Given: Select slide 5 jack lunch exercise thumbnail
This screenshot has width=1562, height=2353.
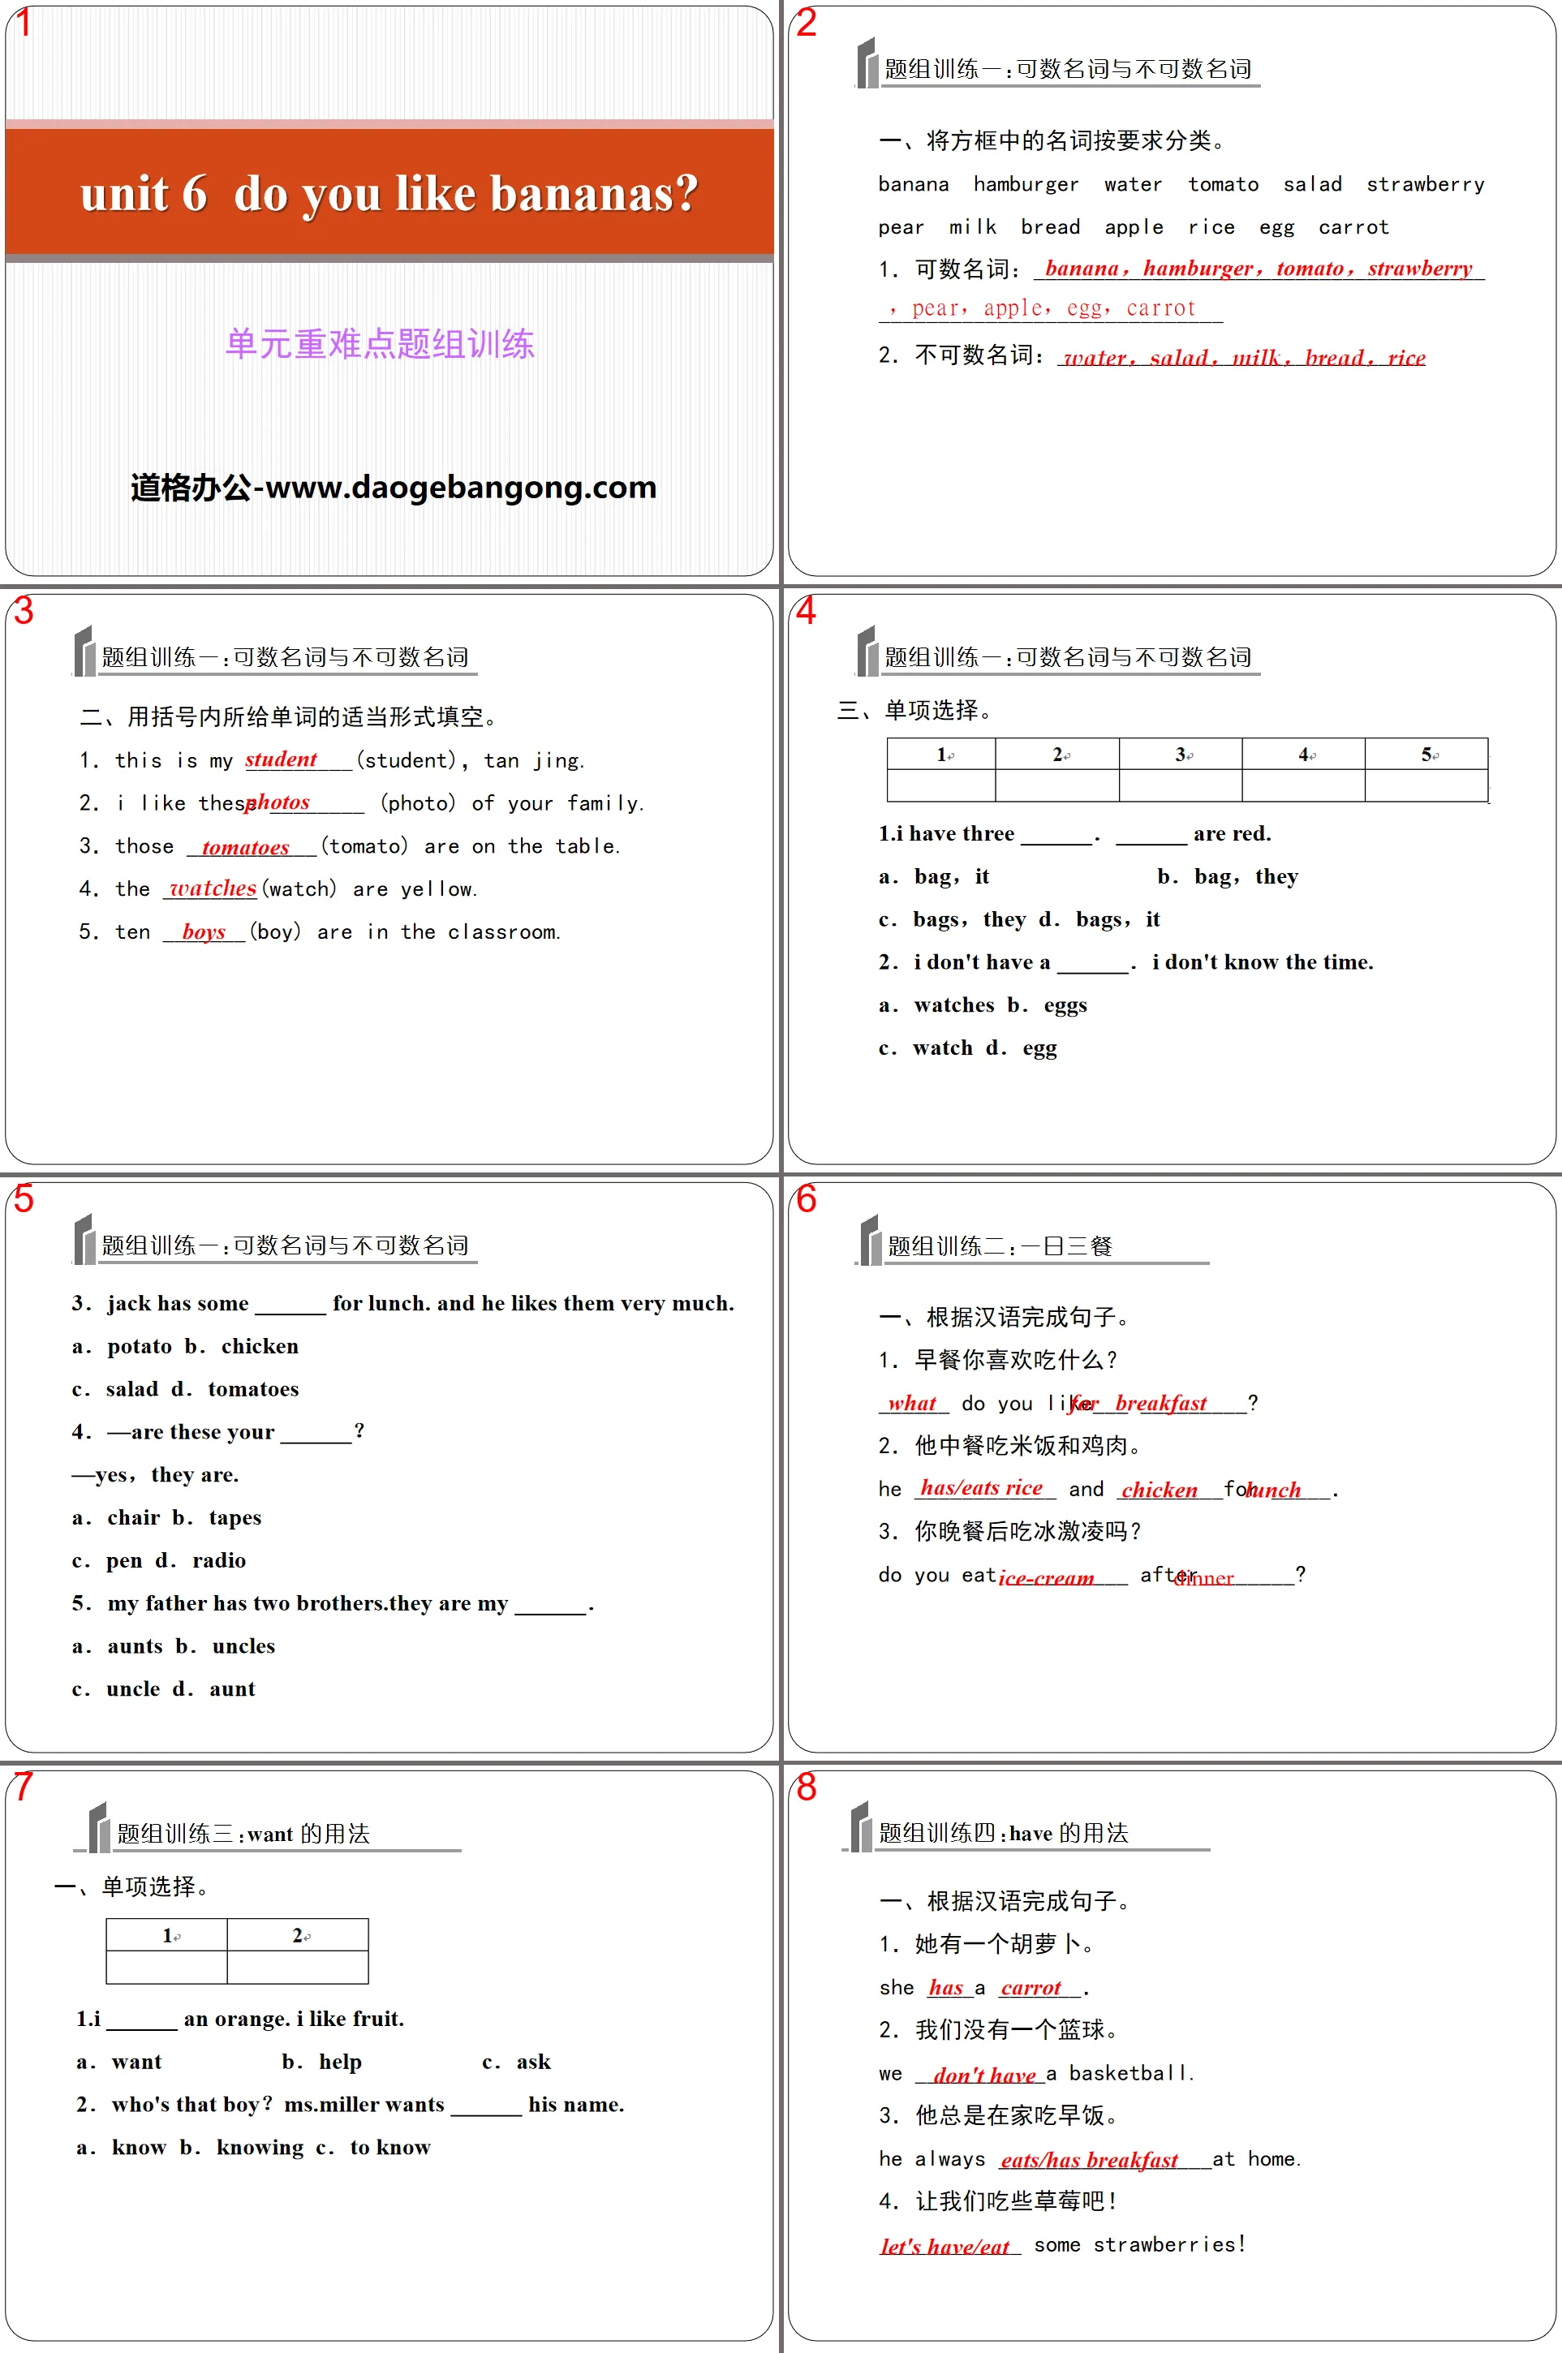Looking at the screenshot, I should click(x=389, y=1469).
